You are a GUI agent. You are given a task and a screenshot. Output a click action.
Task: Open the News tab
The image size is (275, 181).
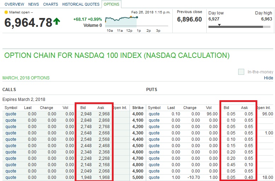(x=34, y=4)
